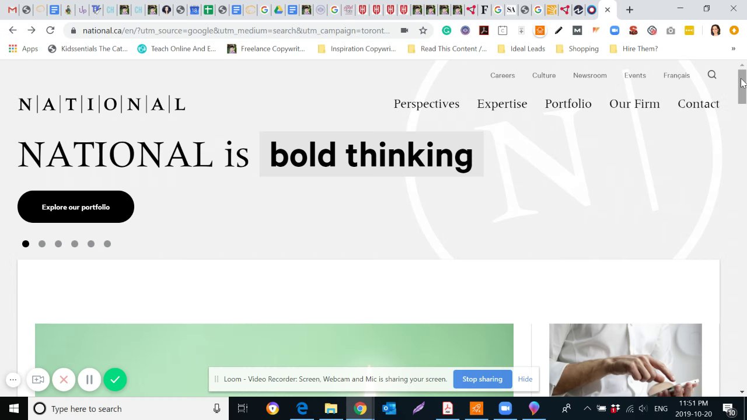
Task: Open the Careers link
Action: (502, 75)
